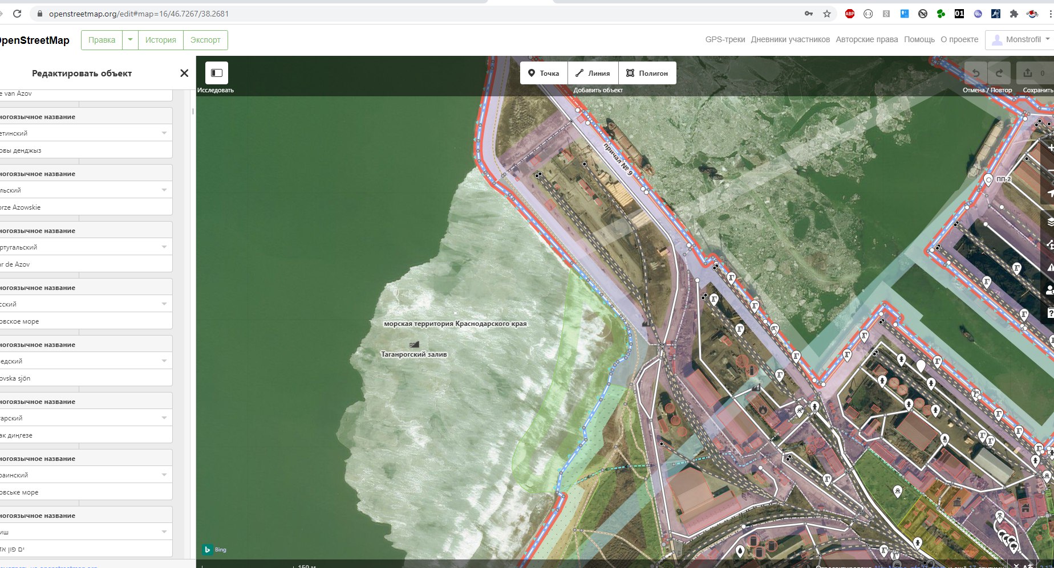
Task: Open the background layers panel
Action: point(1048,222)
